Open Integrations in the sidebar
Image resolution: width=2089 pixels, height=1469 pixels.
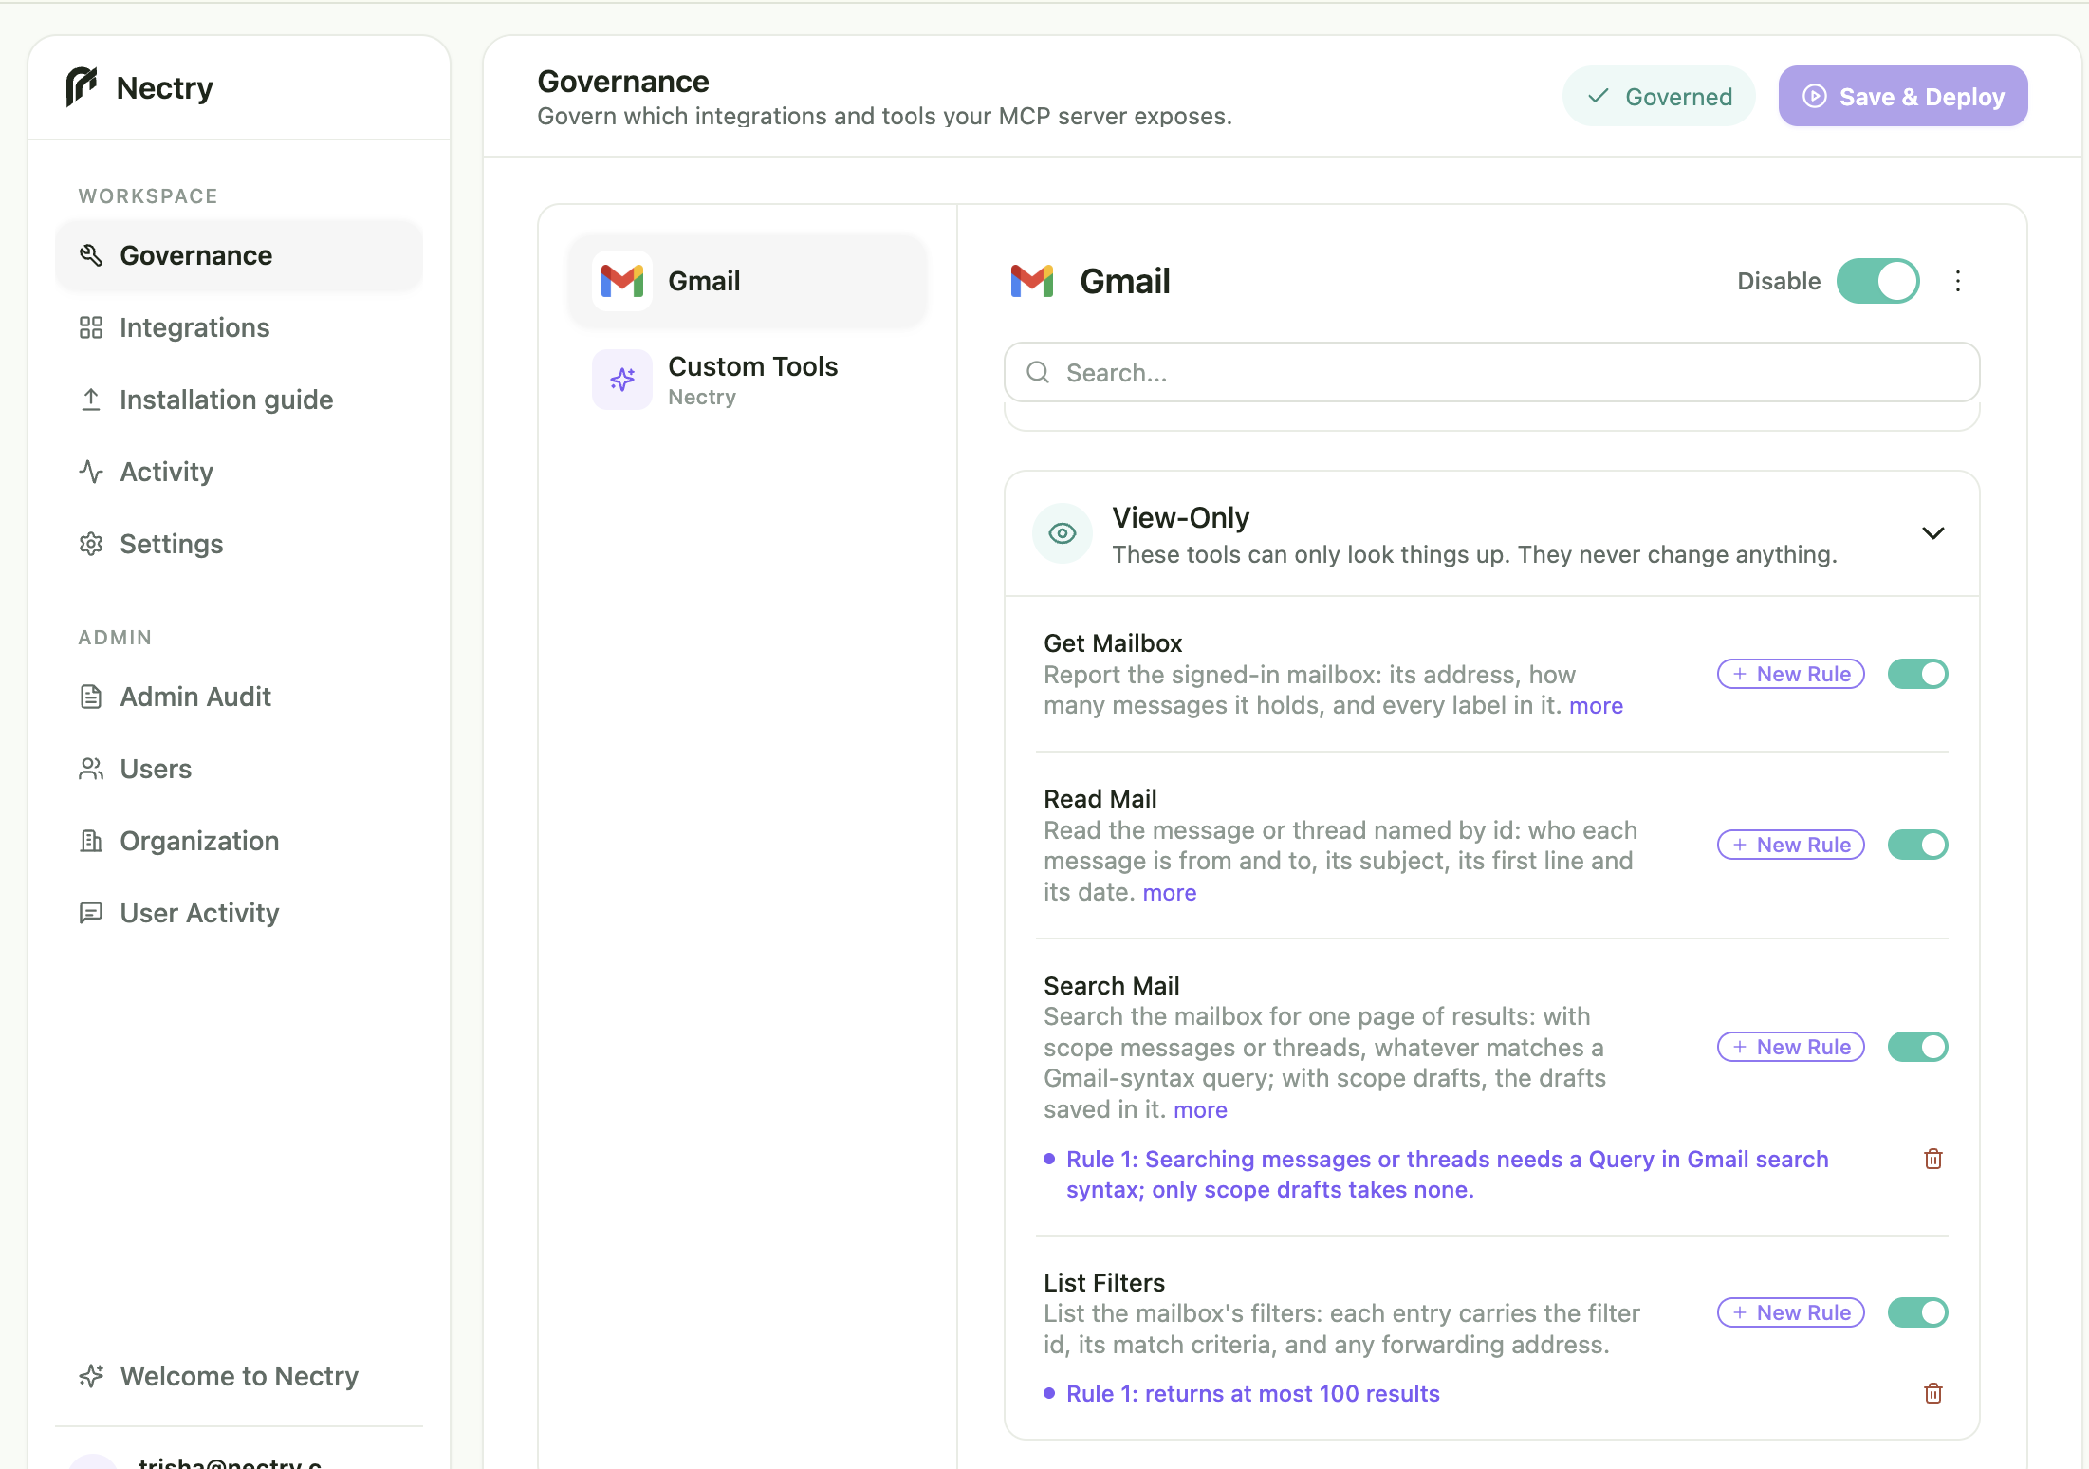[x=239, y=327]
